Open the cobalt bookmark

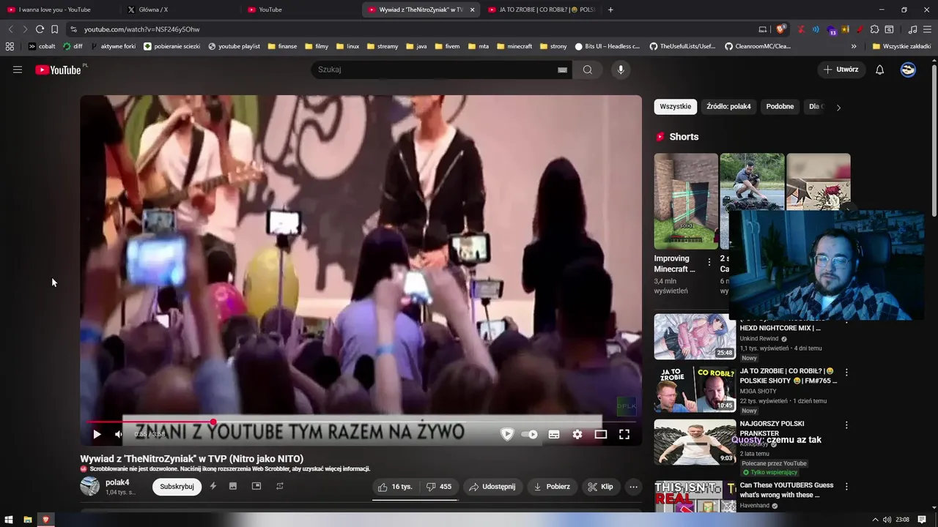pos(42,46)
